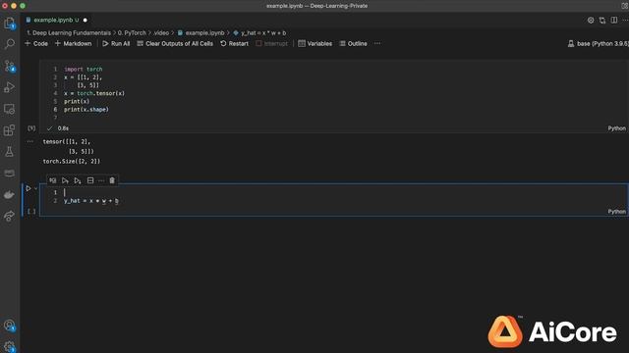Delete the selected cell with the trash icon
629x353 pixels.
(x=112, y=180)
